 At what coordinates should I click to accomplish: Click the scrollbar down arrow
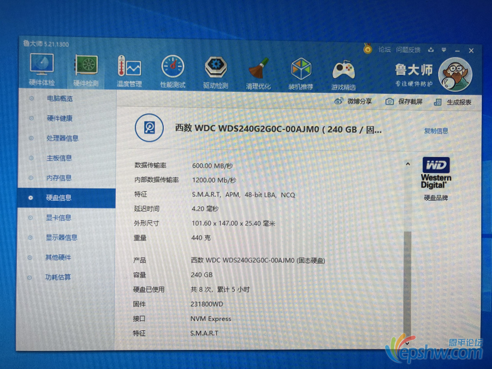[x=407, y=343]
